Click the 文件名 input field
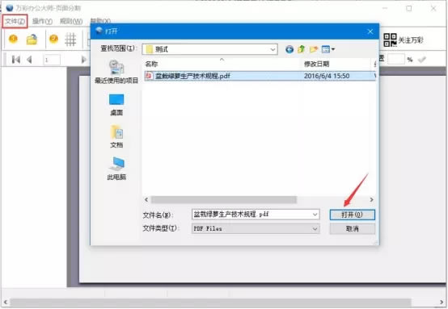This screenshot has width=448, height=309. 256,215
